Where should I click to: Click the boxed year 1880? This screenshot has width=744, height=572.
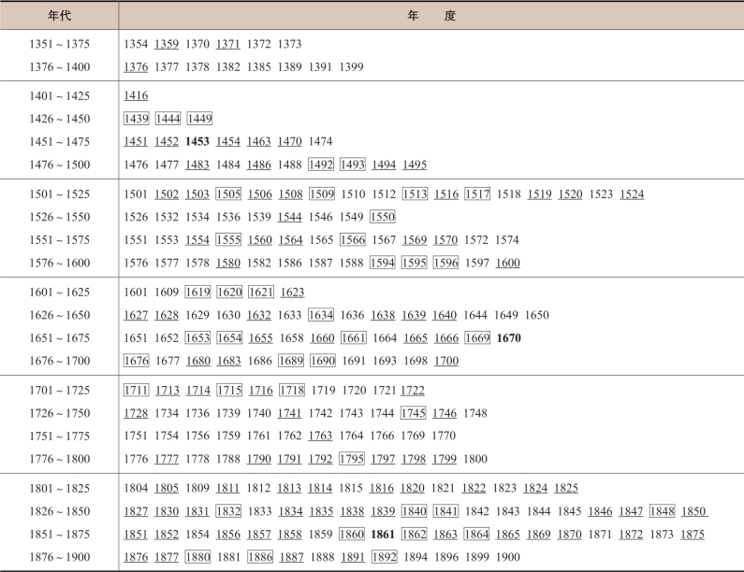pos(197,557)
